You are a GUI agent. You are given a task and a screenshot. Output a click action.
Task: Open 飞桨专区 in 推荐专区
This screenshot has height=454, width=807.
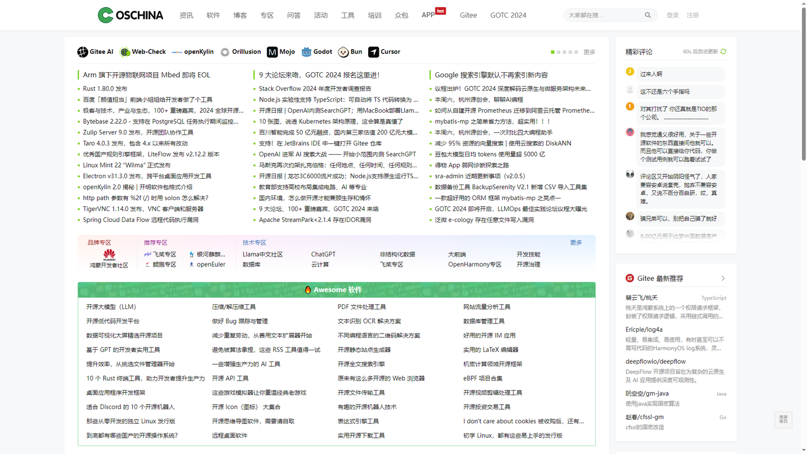pos(160,254)
